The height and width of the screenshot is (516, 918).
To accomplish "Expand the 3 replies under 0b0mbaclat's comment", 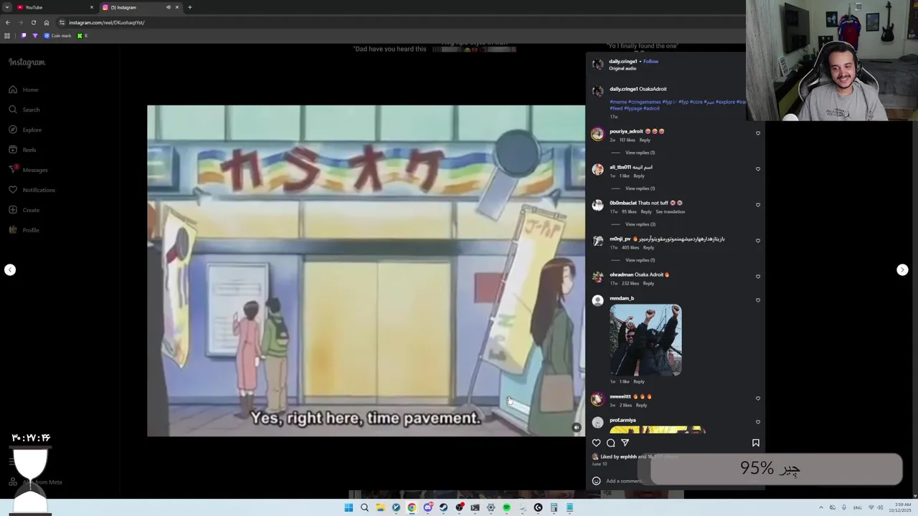I will 640,224.
